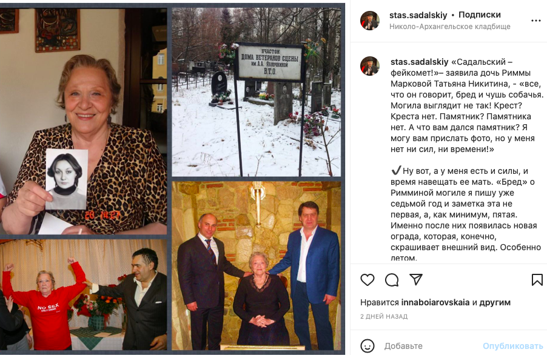The height and width of the screenshot is (355, 547).
Task: Click the red NO SEX sweater photo
Action: point(83,295)
